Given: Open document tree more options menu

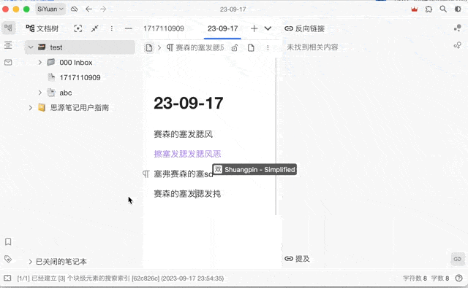Looking at the screenshot, I should pyautogui.click(x=112, y=28).
